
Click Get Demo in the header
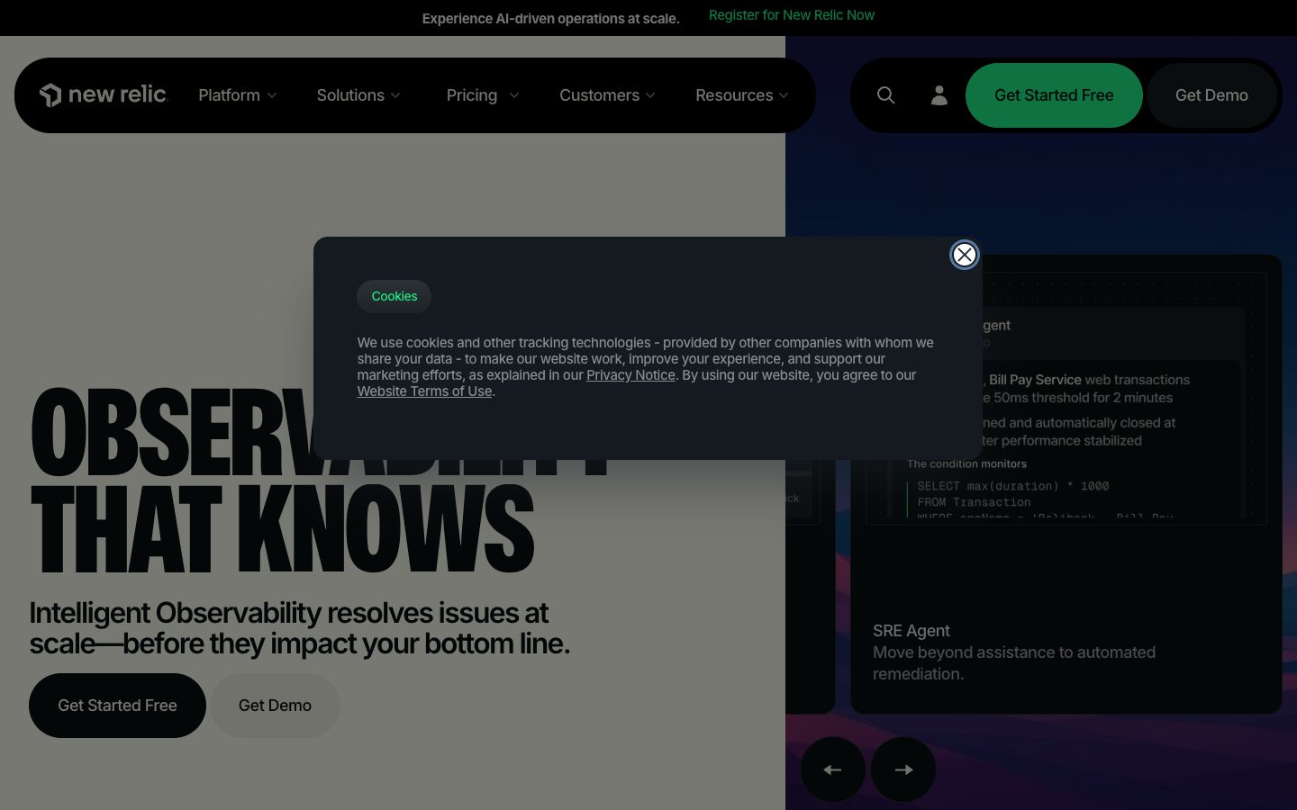[x=1211, y=95]
